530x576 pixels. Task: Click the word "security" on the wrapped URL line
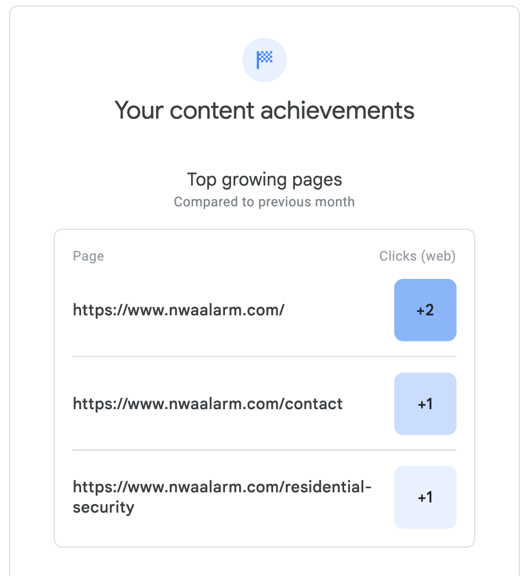pos(104,508)
